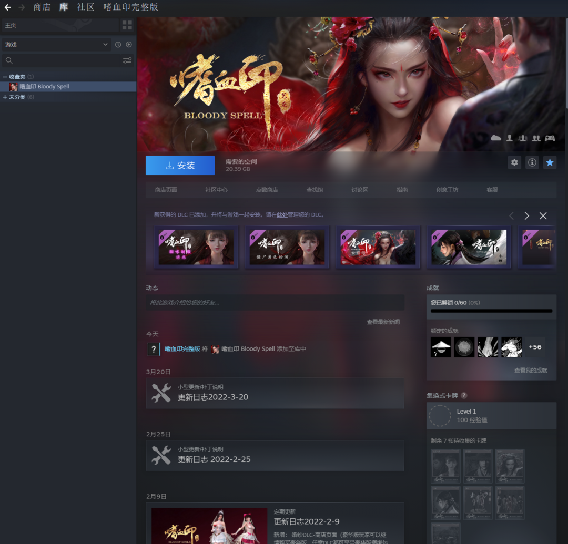Open the 查找组 tab

coord(315,190)
